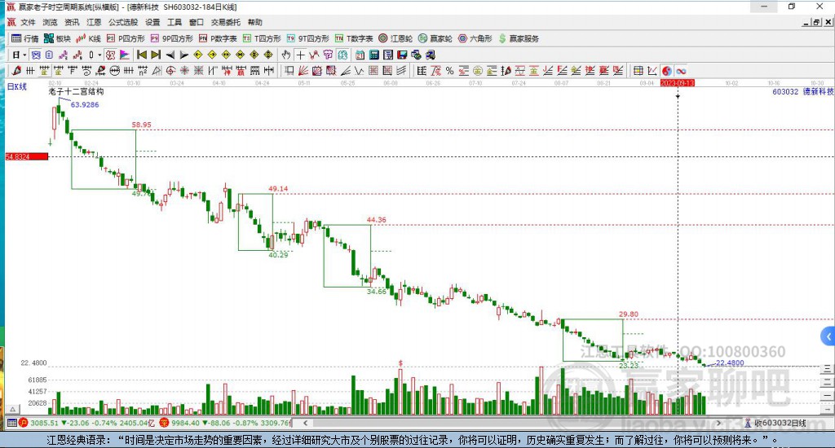835x448 pixels.
Task: Open the 工具 menu
Action: click(x=175, y=22)
